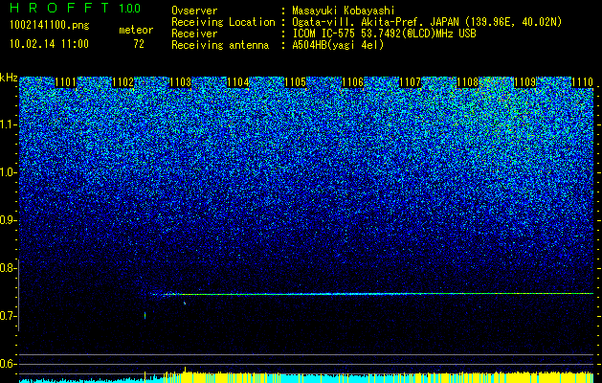Click the 1106 time marker

point(352,82)
